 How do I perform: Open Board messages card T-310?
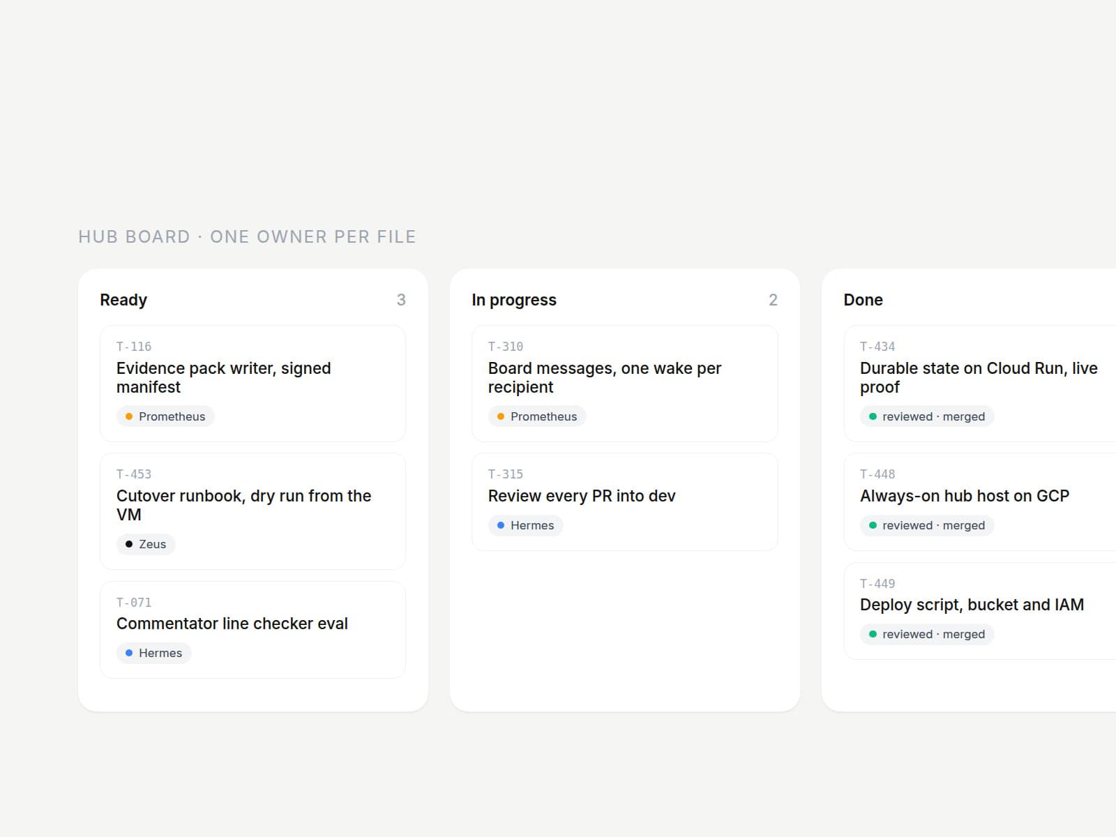[x=624, y=383]
